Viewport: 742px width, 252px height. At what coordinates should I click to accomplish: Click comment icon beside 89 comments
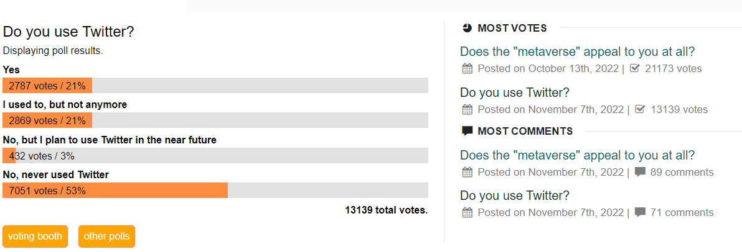641,173
